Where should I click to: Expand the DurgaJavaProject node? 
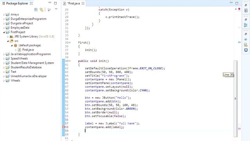[4, 23]
